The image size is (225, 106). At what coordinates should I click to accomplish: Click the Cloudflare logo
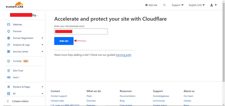14,5
